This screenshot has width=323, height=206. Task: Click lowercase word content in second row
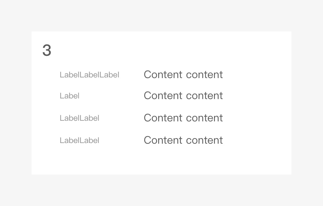[x=204, y=95]
